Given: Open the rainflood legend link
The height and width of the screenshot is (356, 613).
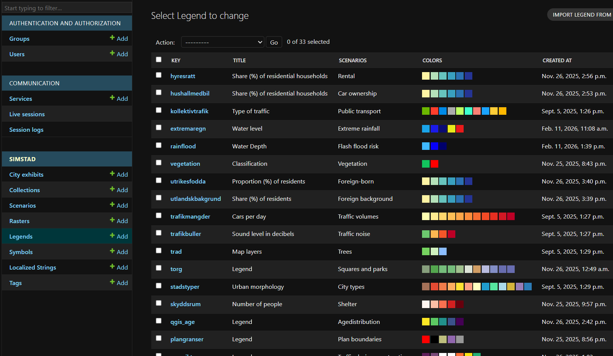Looking at the screenshot, I should click(x=183, y=146).
